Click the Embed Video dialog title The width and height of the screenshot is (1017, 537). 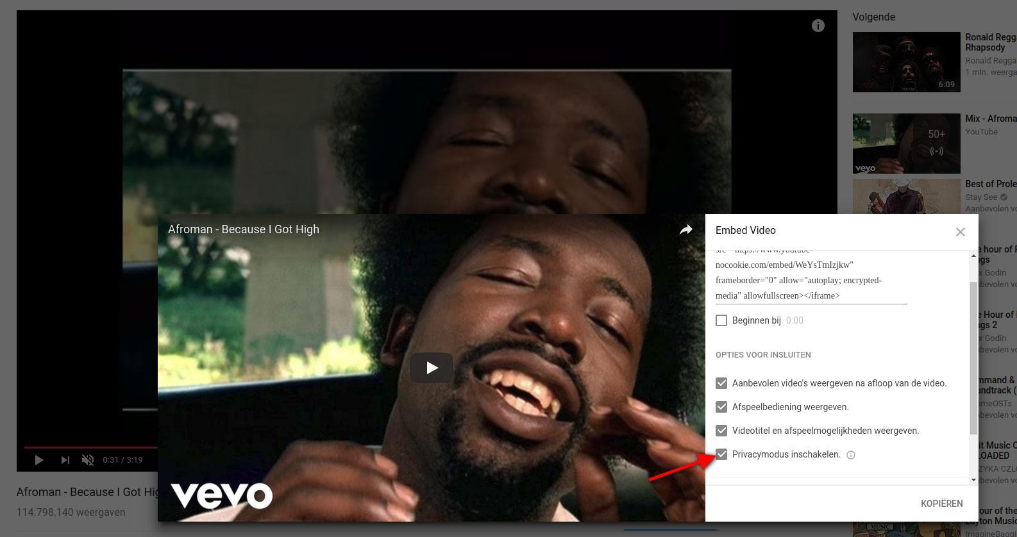pyautogui.click(x=745, y=230)
